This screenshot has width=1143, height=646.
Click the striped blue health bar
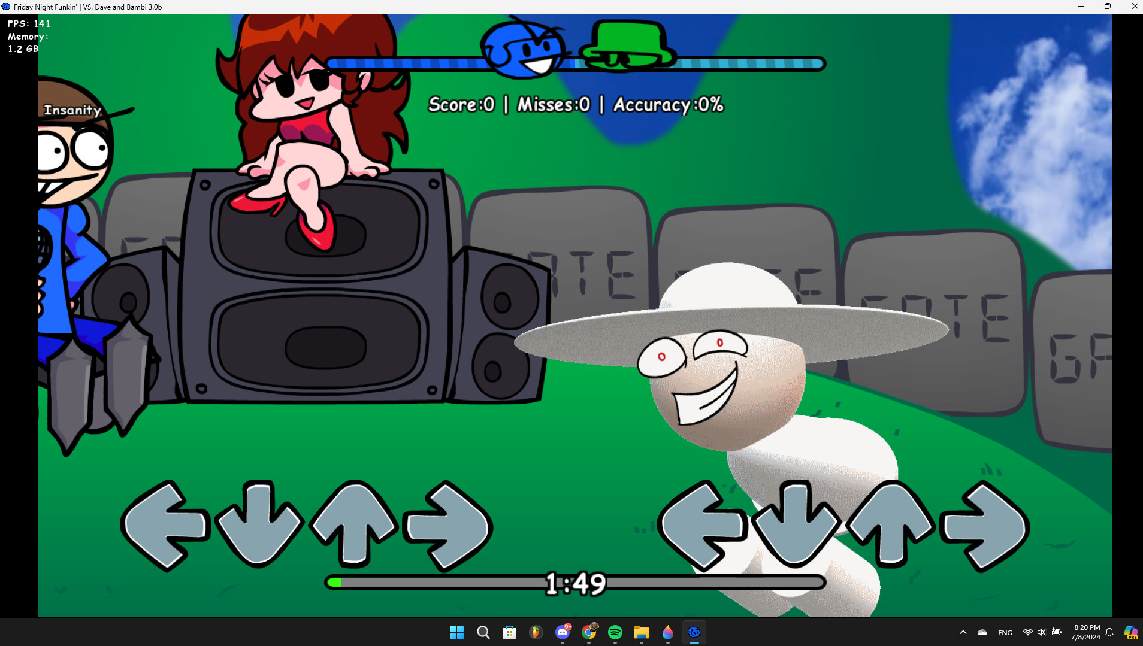pos(575,63)
